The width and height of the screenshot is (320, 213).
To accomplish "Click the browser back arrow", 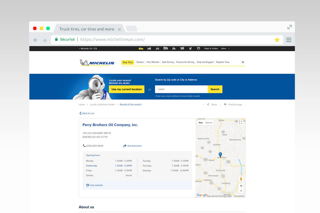I will click(35, 40).
